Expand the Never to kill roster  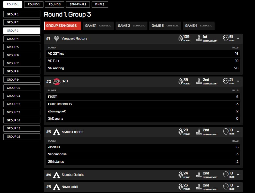[x=238, y=187]
